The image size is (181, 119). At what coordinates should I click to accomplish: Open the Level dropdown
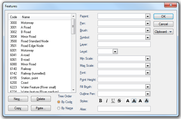coord(115,52)
